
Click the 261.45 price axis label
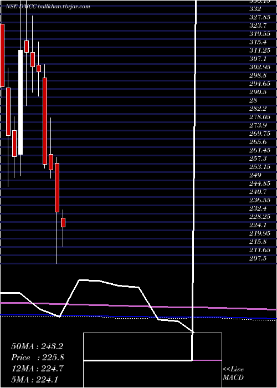259,150
